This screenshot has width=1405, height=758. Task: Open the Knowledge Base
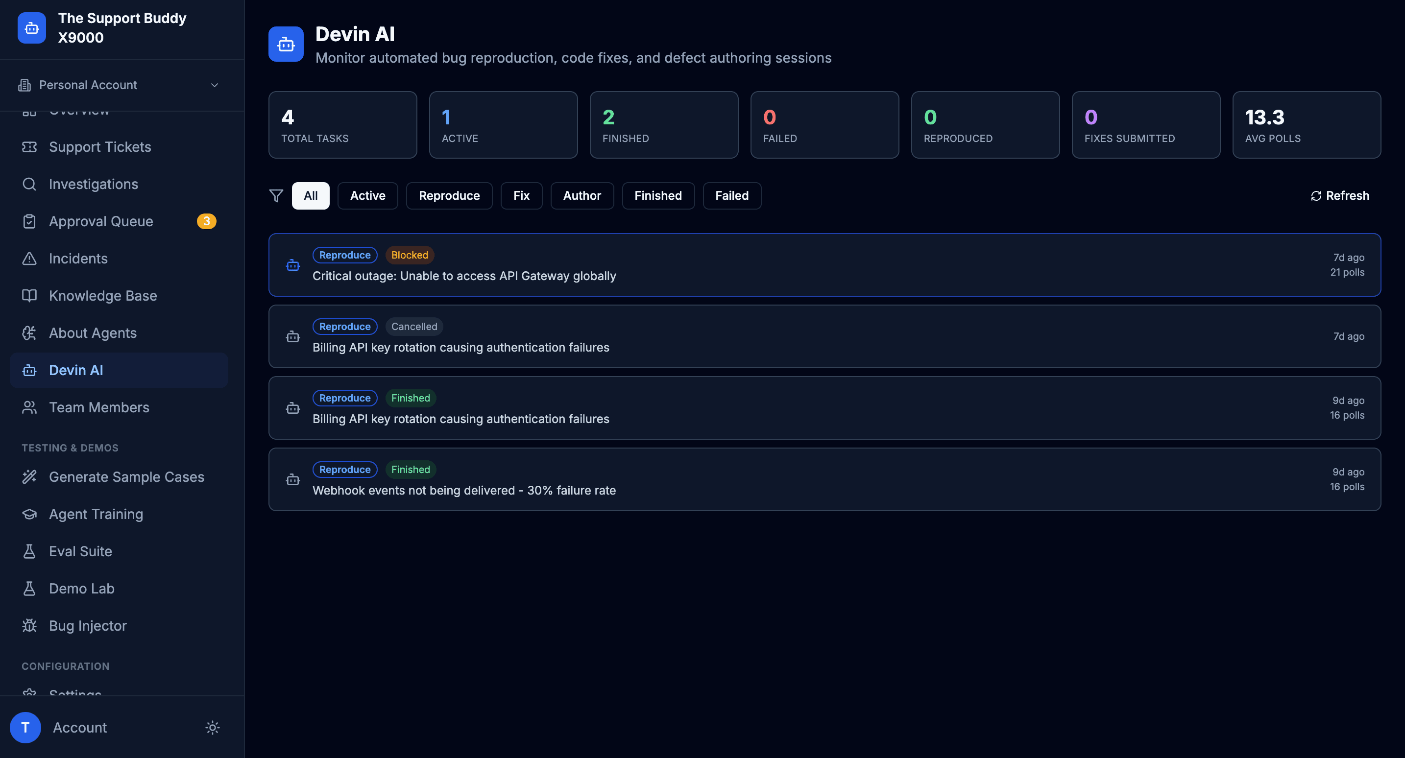(x=119, y=296)
